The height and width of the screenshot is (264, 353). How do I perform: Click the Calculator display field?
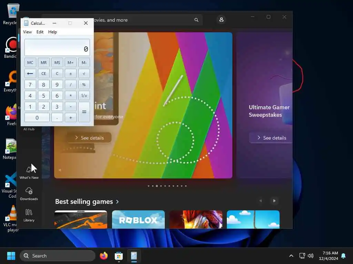point(57,47)
